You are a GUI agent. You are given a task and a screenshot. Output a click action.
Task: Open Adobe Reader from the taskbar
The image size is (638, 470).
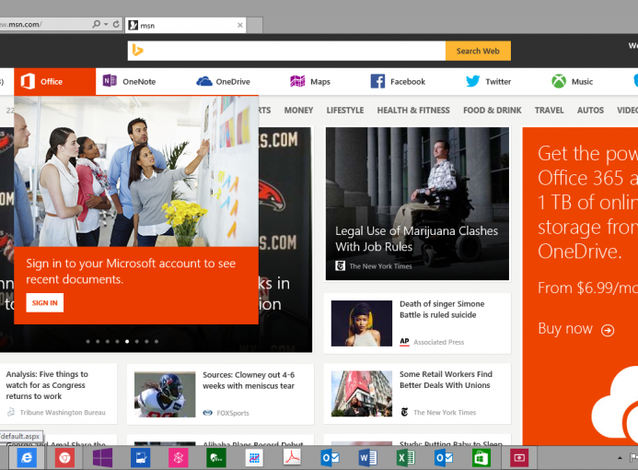tap(292, 457)
